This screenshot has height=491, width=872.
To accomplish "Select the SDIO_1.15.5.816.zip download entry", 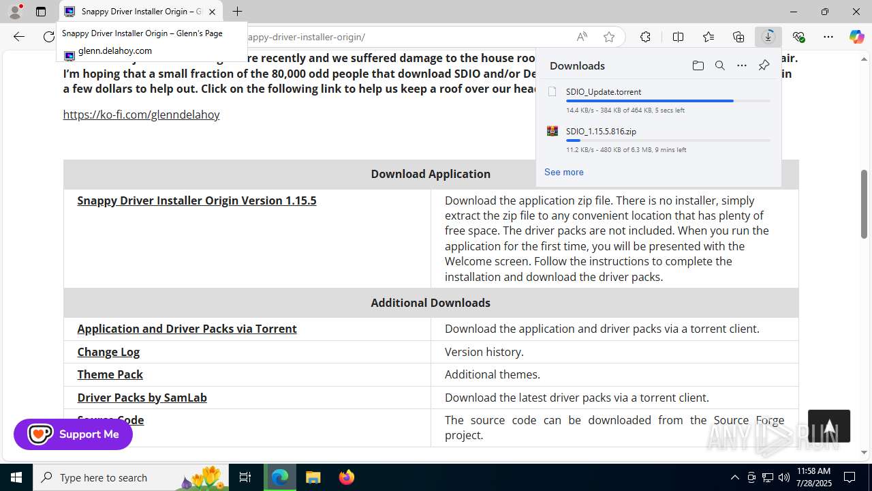I will pos(658,140).
